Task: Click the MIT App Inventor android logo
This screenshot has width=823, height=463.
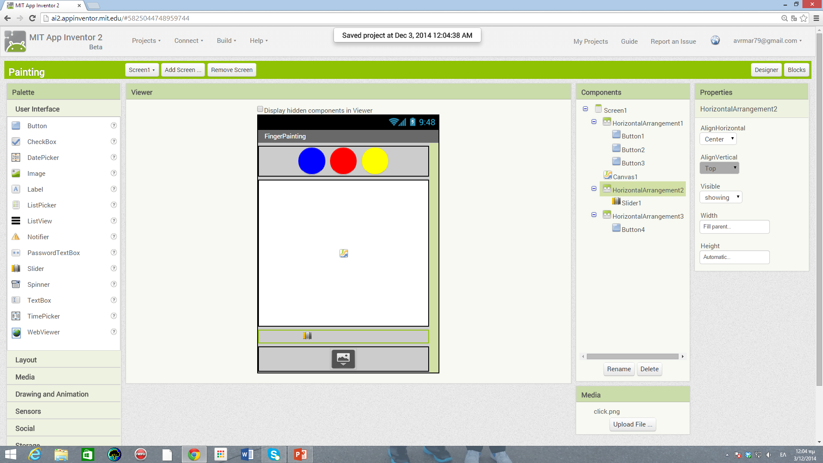Action: coord(15,42)
